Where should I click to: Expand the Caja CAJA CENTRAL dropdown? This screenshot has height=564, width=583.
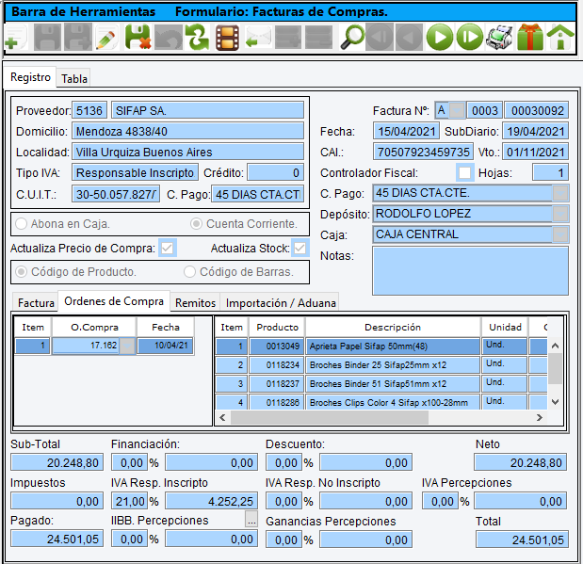pos(560,234)
